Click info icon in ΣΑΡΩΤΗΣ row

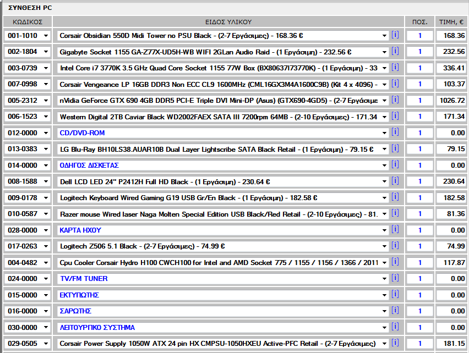point(395,311)
